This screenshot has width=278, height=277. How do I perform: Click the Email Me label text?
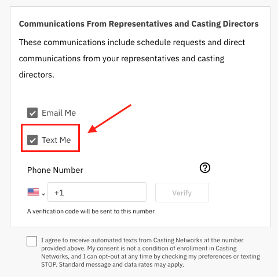[59, 113]
